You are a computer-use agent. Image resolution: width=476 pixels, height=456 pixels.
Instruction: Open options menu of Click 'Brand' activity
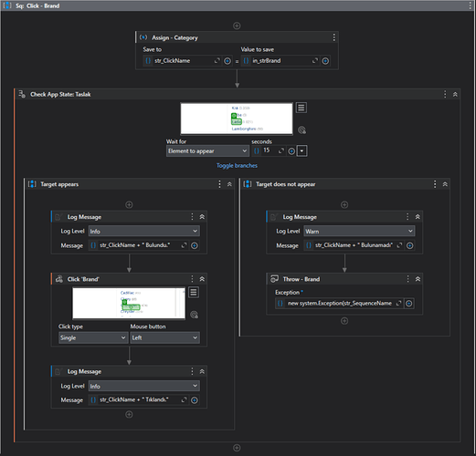coord(192,279)
